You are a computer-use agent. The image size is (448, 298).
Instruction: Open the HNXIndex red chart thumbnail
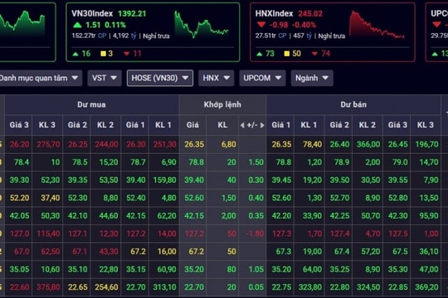coord(377,25)
